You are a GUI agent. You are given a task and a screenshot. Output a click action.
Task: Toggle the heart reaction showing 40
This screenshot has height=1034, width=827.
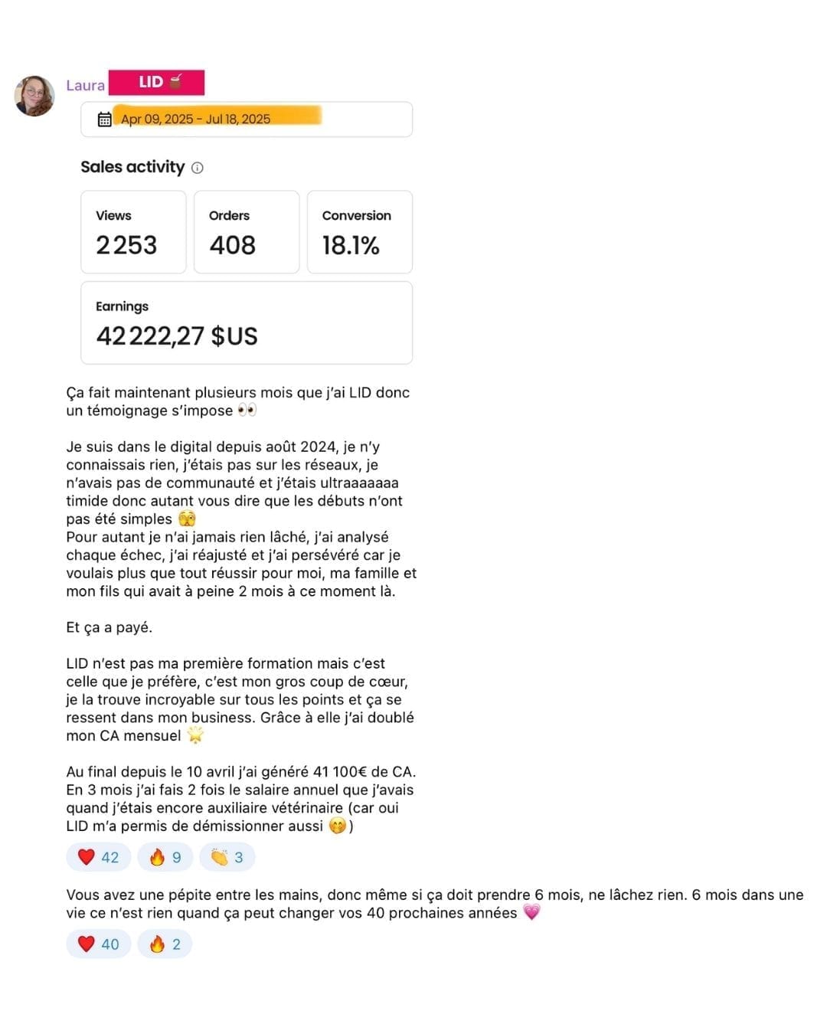click(98, 944)
